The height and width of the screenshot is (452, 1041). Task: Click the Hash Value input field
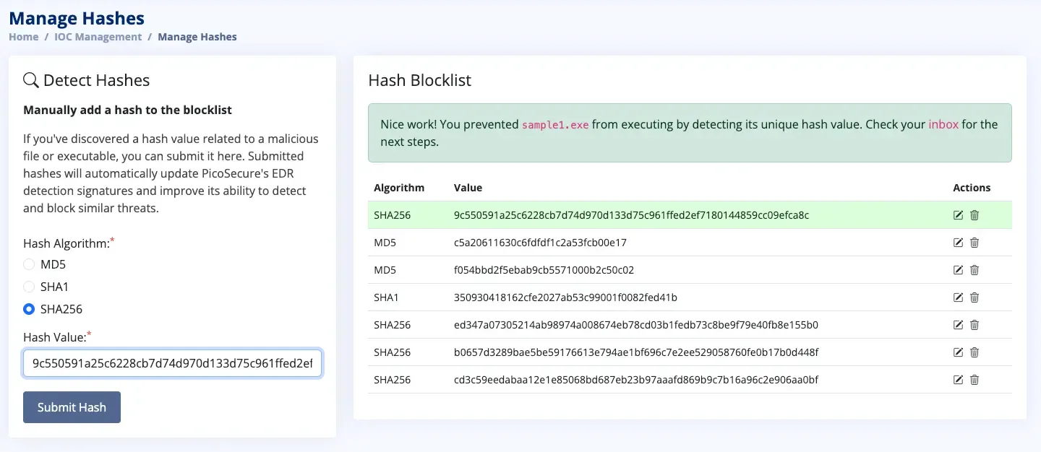click(x=173, y=363)
